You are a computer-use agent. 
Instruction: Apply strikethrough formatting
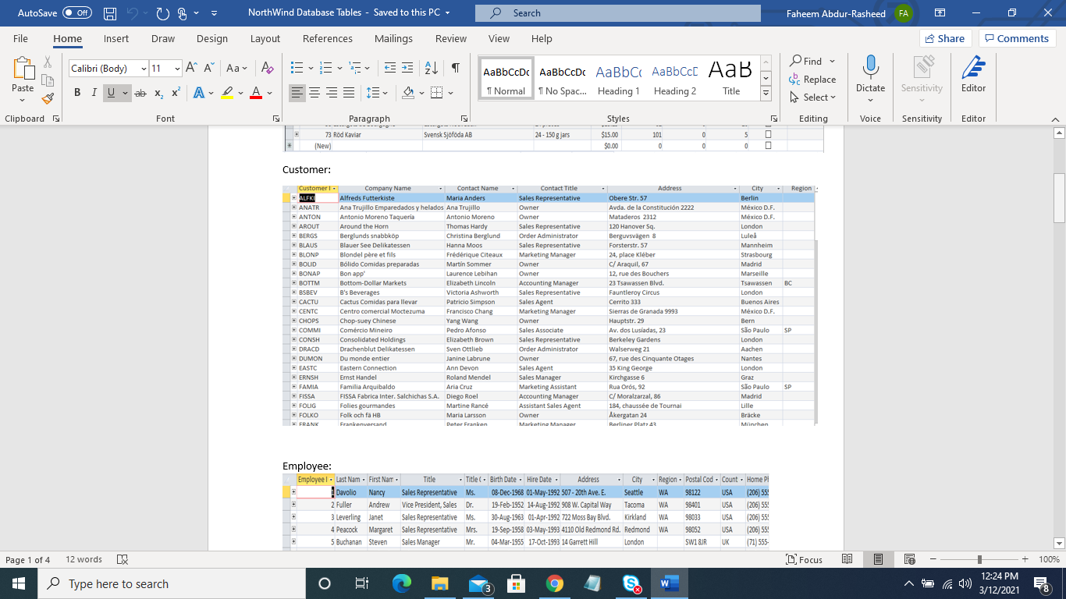coord(140,93)
